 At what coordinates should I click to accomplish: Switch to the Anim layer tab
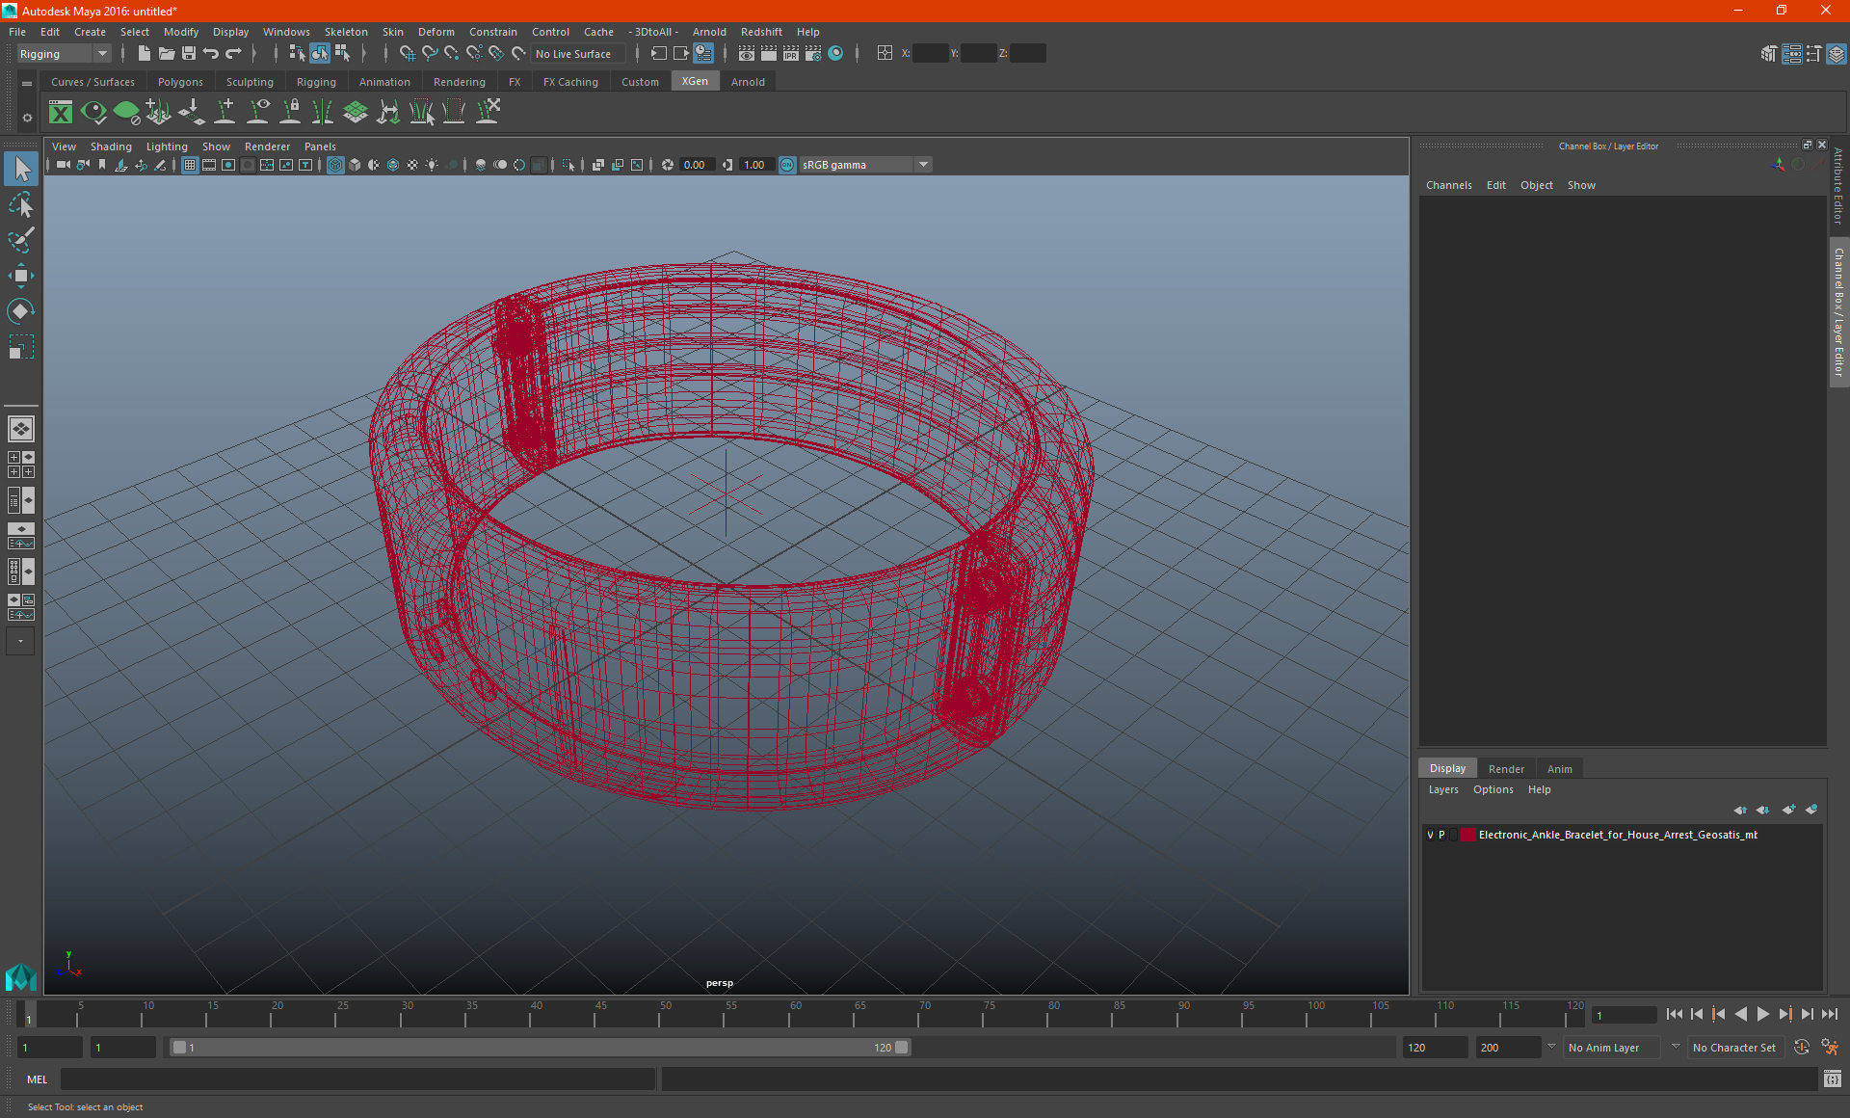1559,769
